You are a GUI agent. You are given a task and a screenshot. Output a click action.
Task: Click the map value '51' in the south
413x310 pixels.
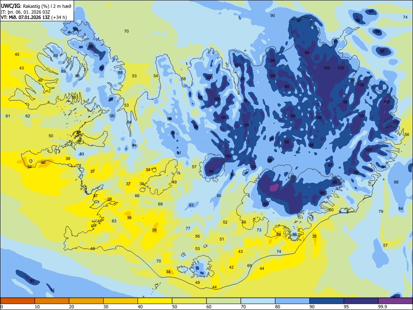(222, 239)
